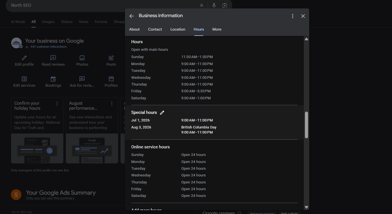Click Friday's 9:00 AM–5:30 PM hours

(x=196, y=91)
